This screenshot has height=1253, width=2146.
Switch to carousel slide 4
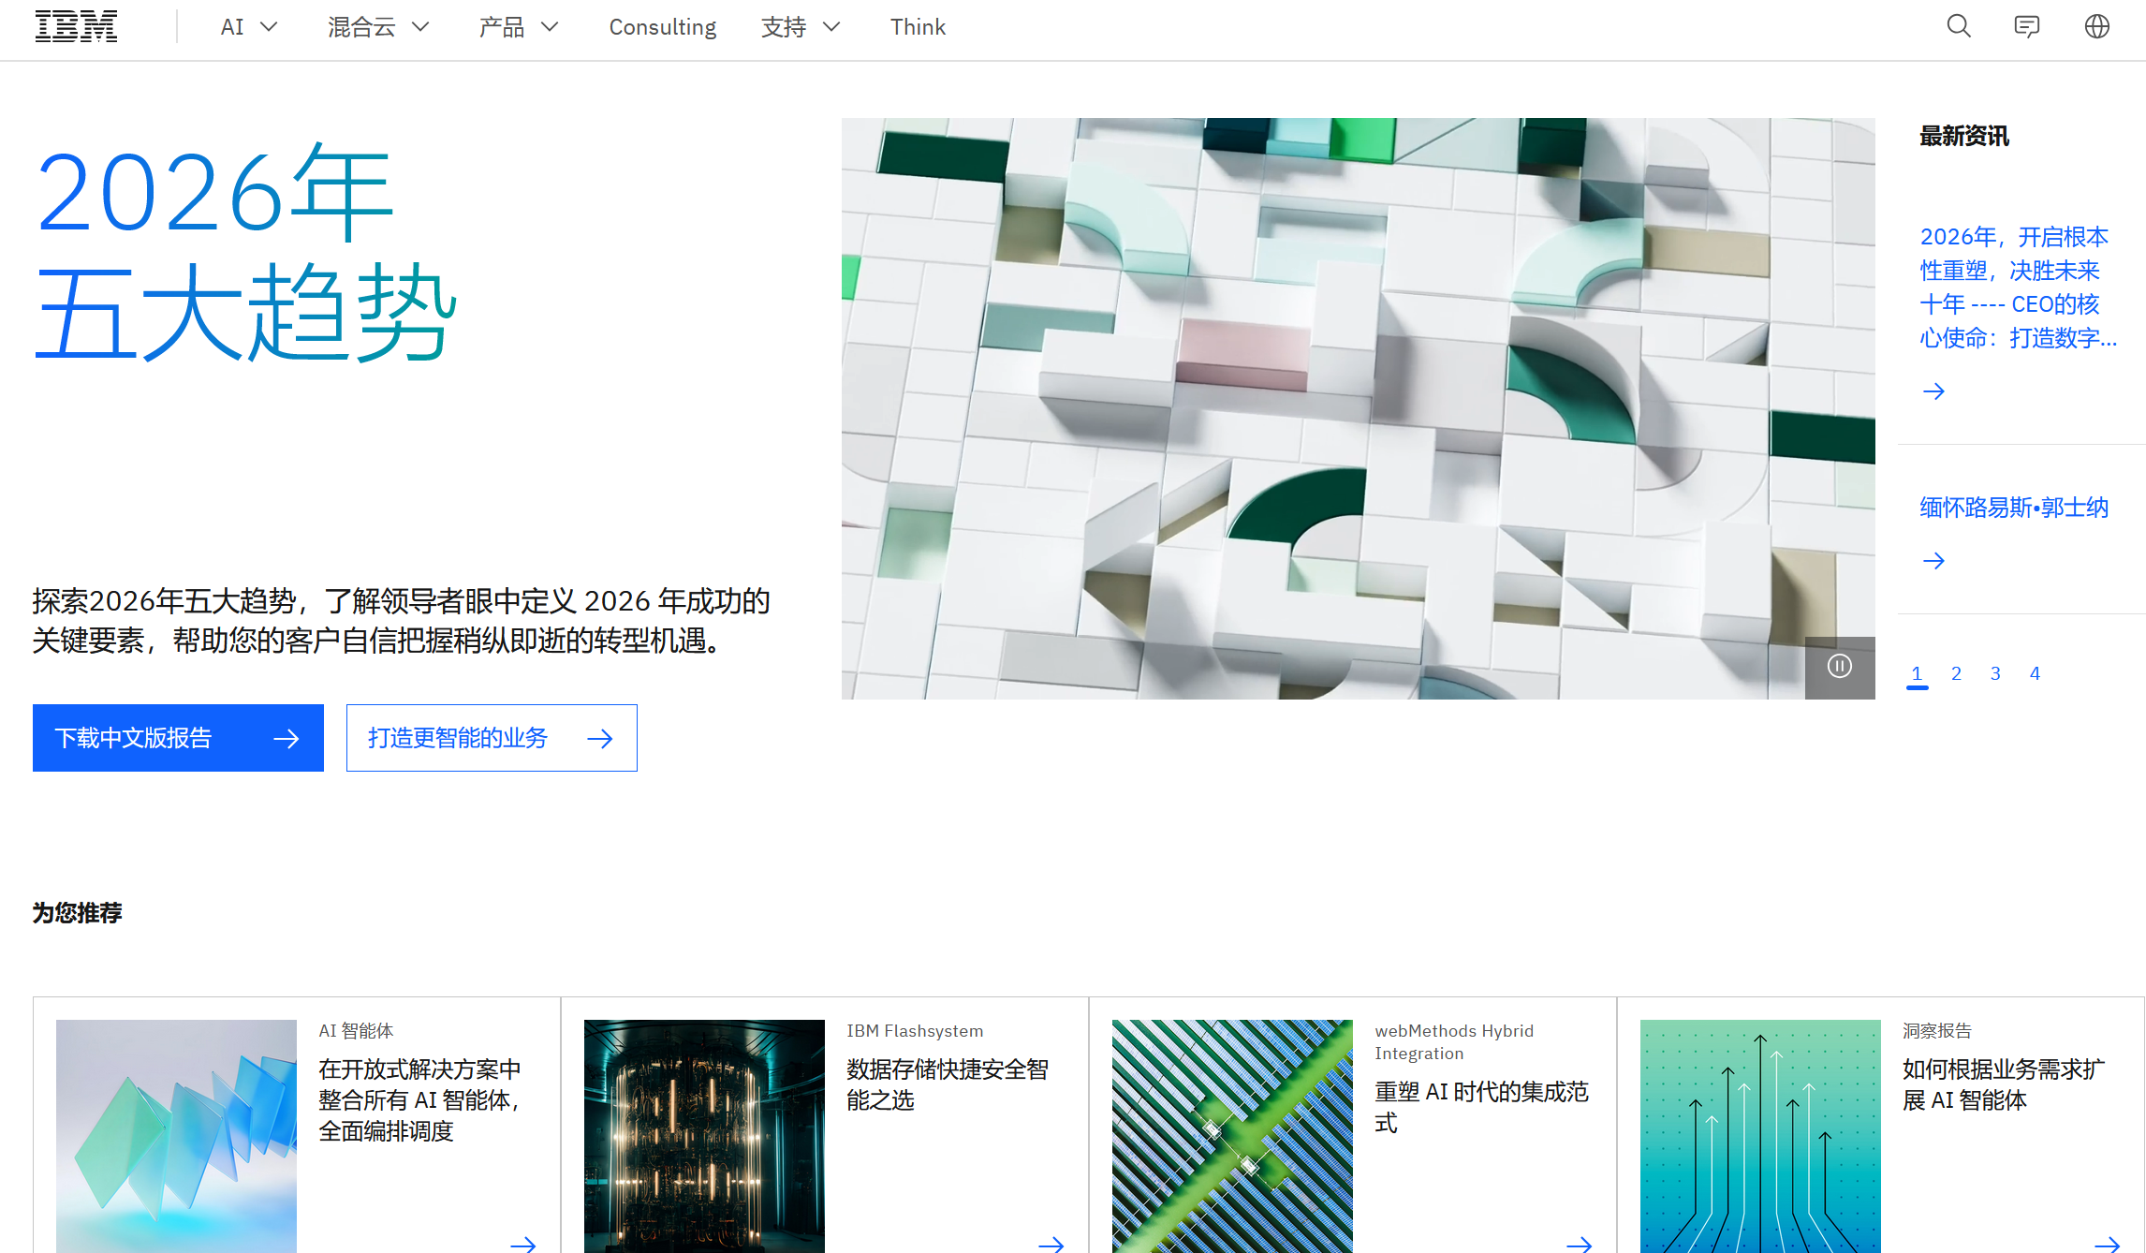coord(2035,673)
